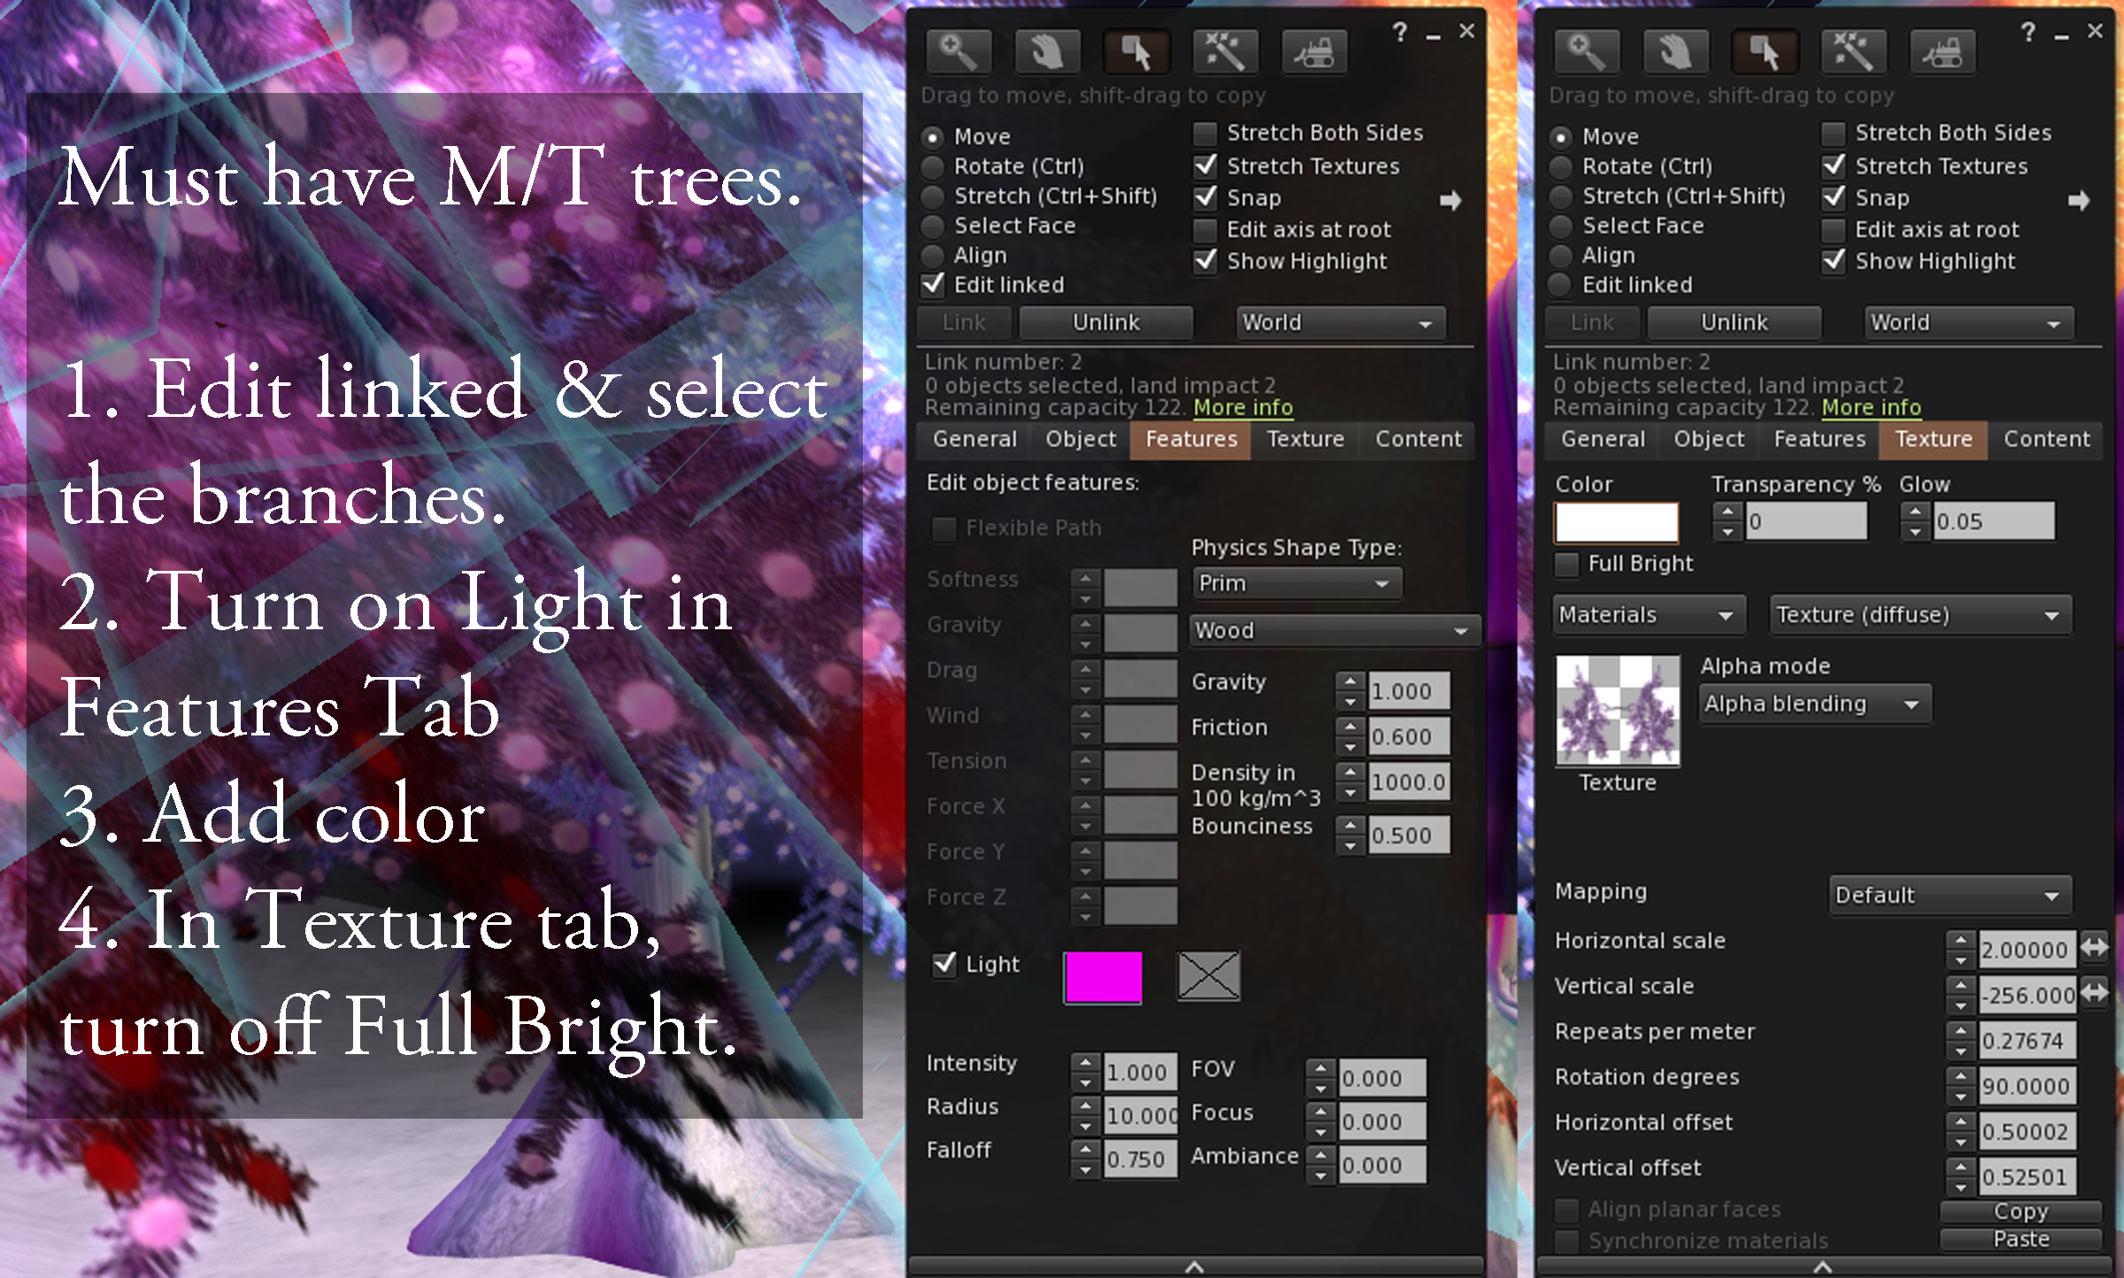Select the Move hand tool in left panel
Screen dimensions: 2124x1278
tap(1047, 51)
